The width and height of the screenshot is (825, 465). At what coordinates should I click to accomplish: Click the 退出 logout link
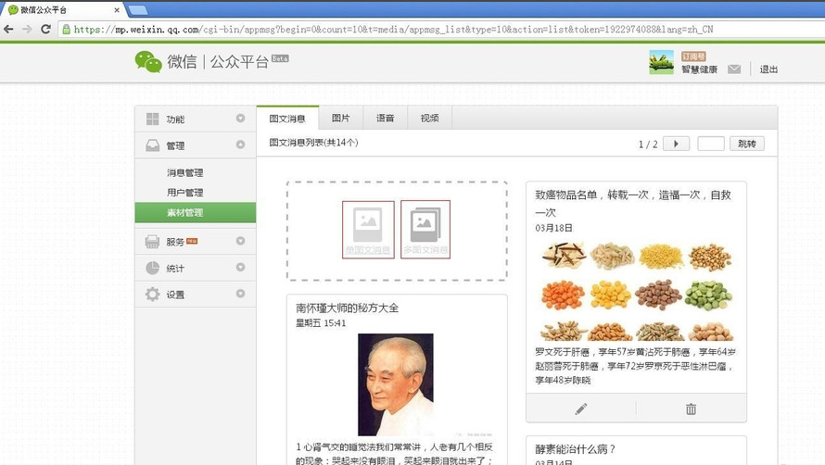pyautogui.click(x=768, y=69)
